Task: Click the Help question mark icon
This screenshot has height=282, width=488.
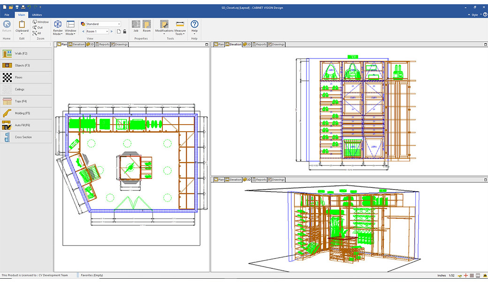Action: 194,23
